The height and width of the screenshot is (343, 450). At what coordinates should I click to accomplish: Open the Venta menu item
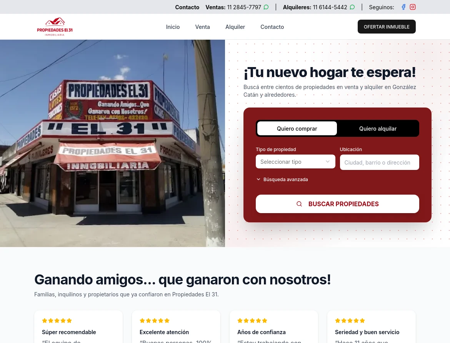click(202, 27)
